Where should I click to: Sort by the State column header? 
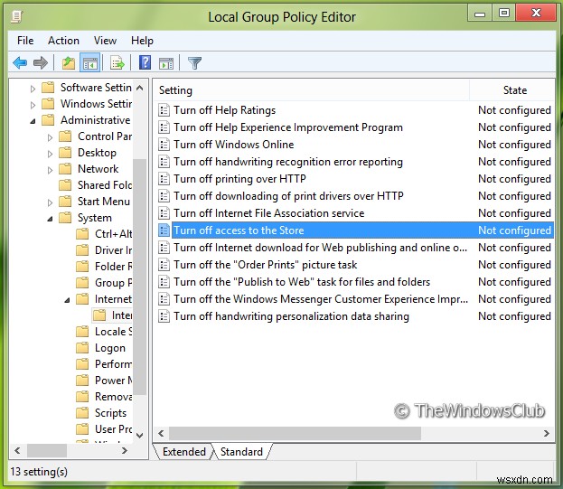click(512, 90)
